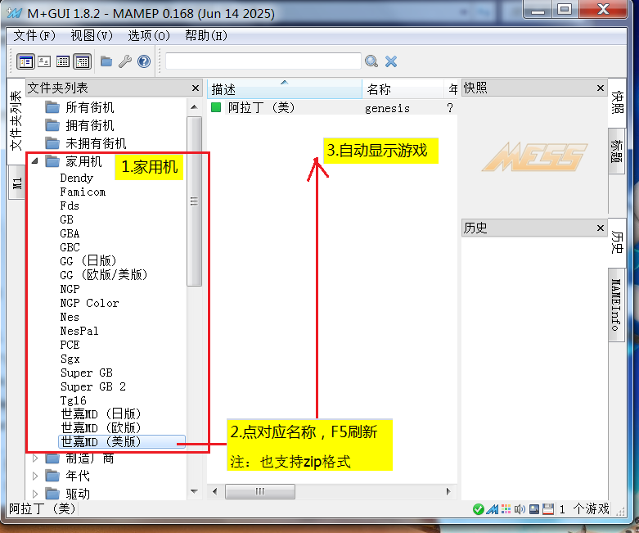Viewport: 639px width, 533px height.
Task: Select Famicom in the folder tree
Action: pyautogui.click(x=83, y=192)
